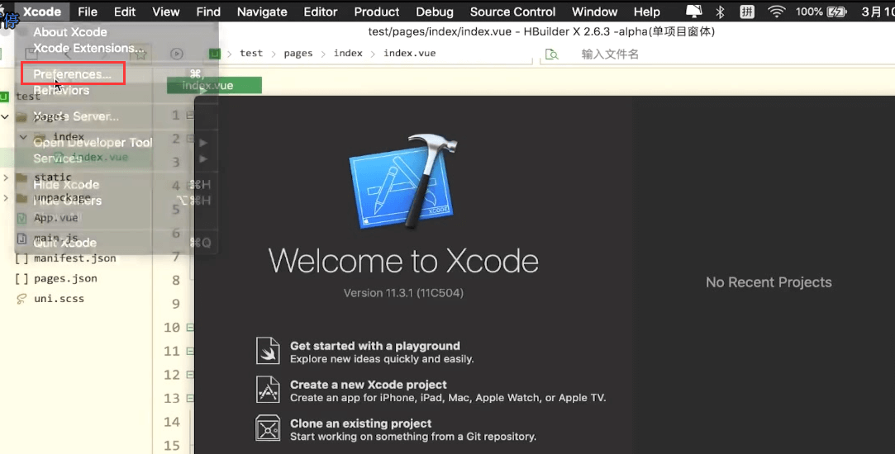The image size is (895, 454).
Task: Expand the unpackage folder chevron
Action: pos(6,198)
